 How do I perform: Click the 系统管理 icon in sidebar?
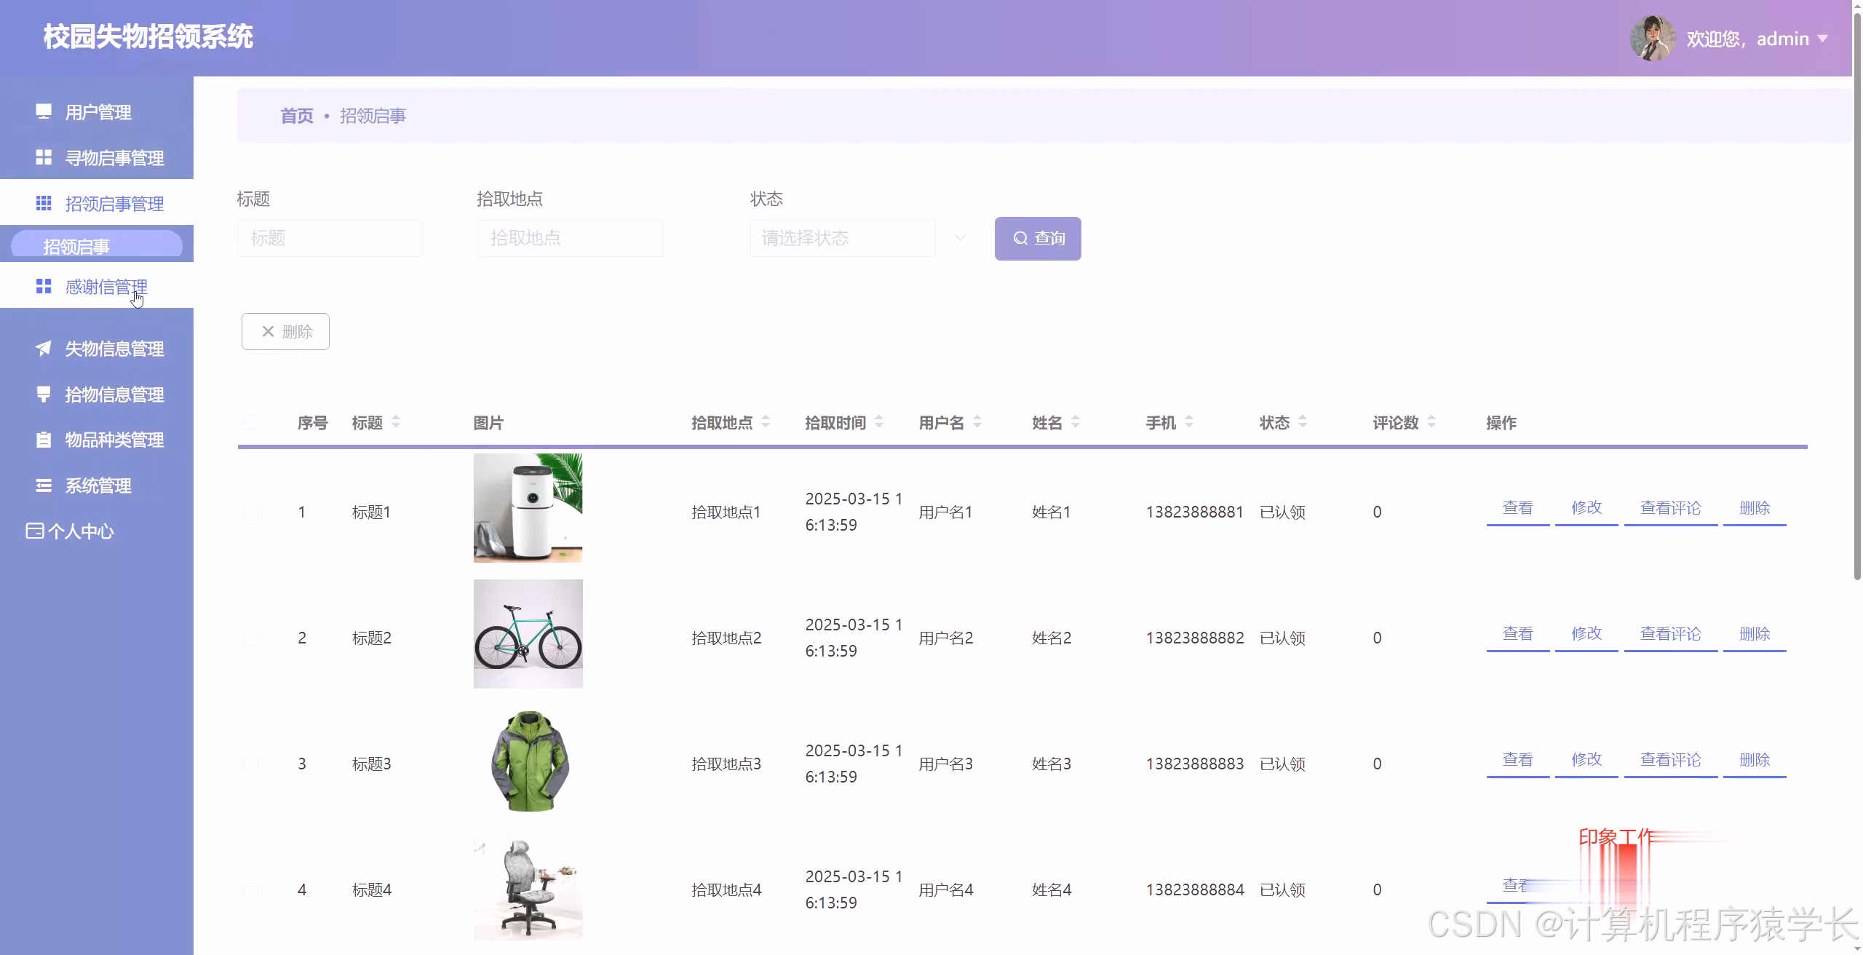click(43, 486)
